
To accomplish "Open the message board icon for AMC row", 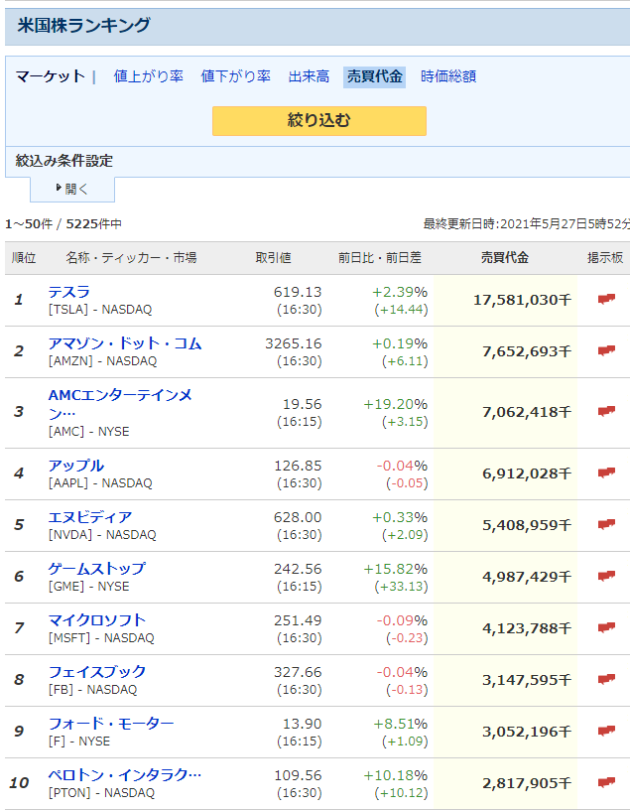I will coord(606,411).
